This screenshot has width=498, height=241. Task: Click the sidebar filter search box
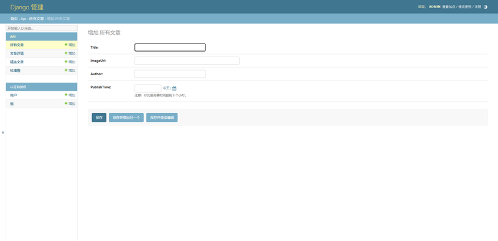[42, 28]
